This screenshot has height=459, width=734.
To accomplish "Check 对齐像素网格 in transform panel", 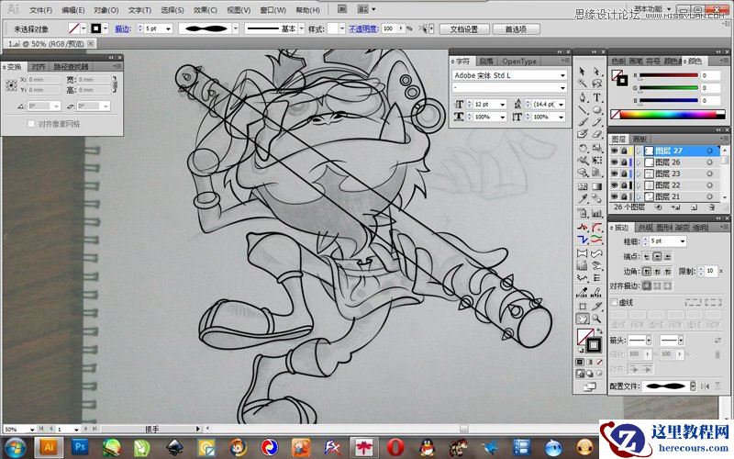I will pos(31,124).
